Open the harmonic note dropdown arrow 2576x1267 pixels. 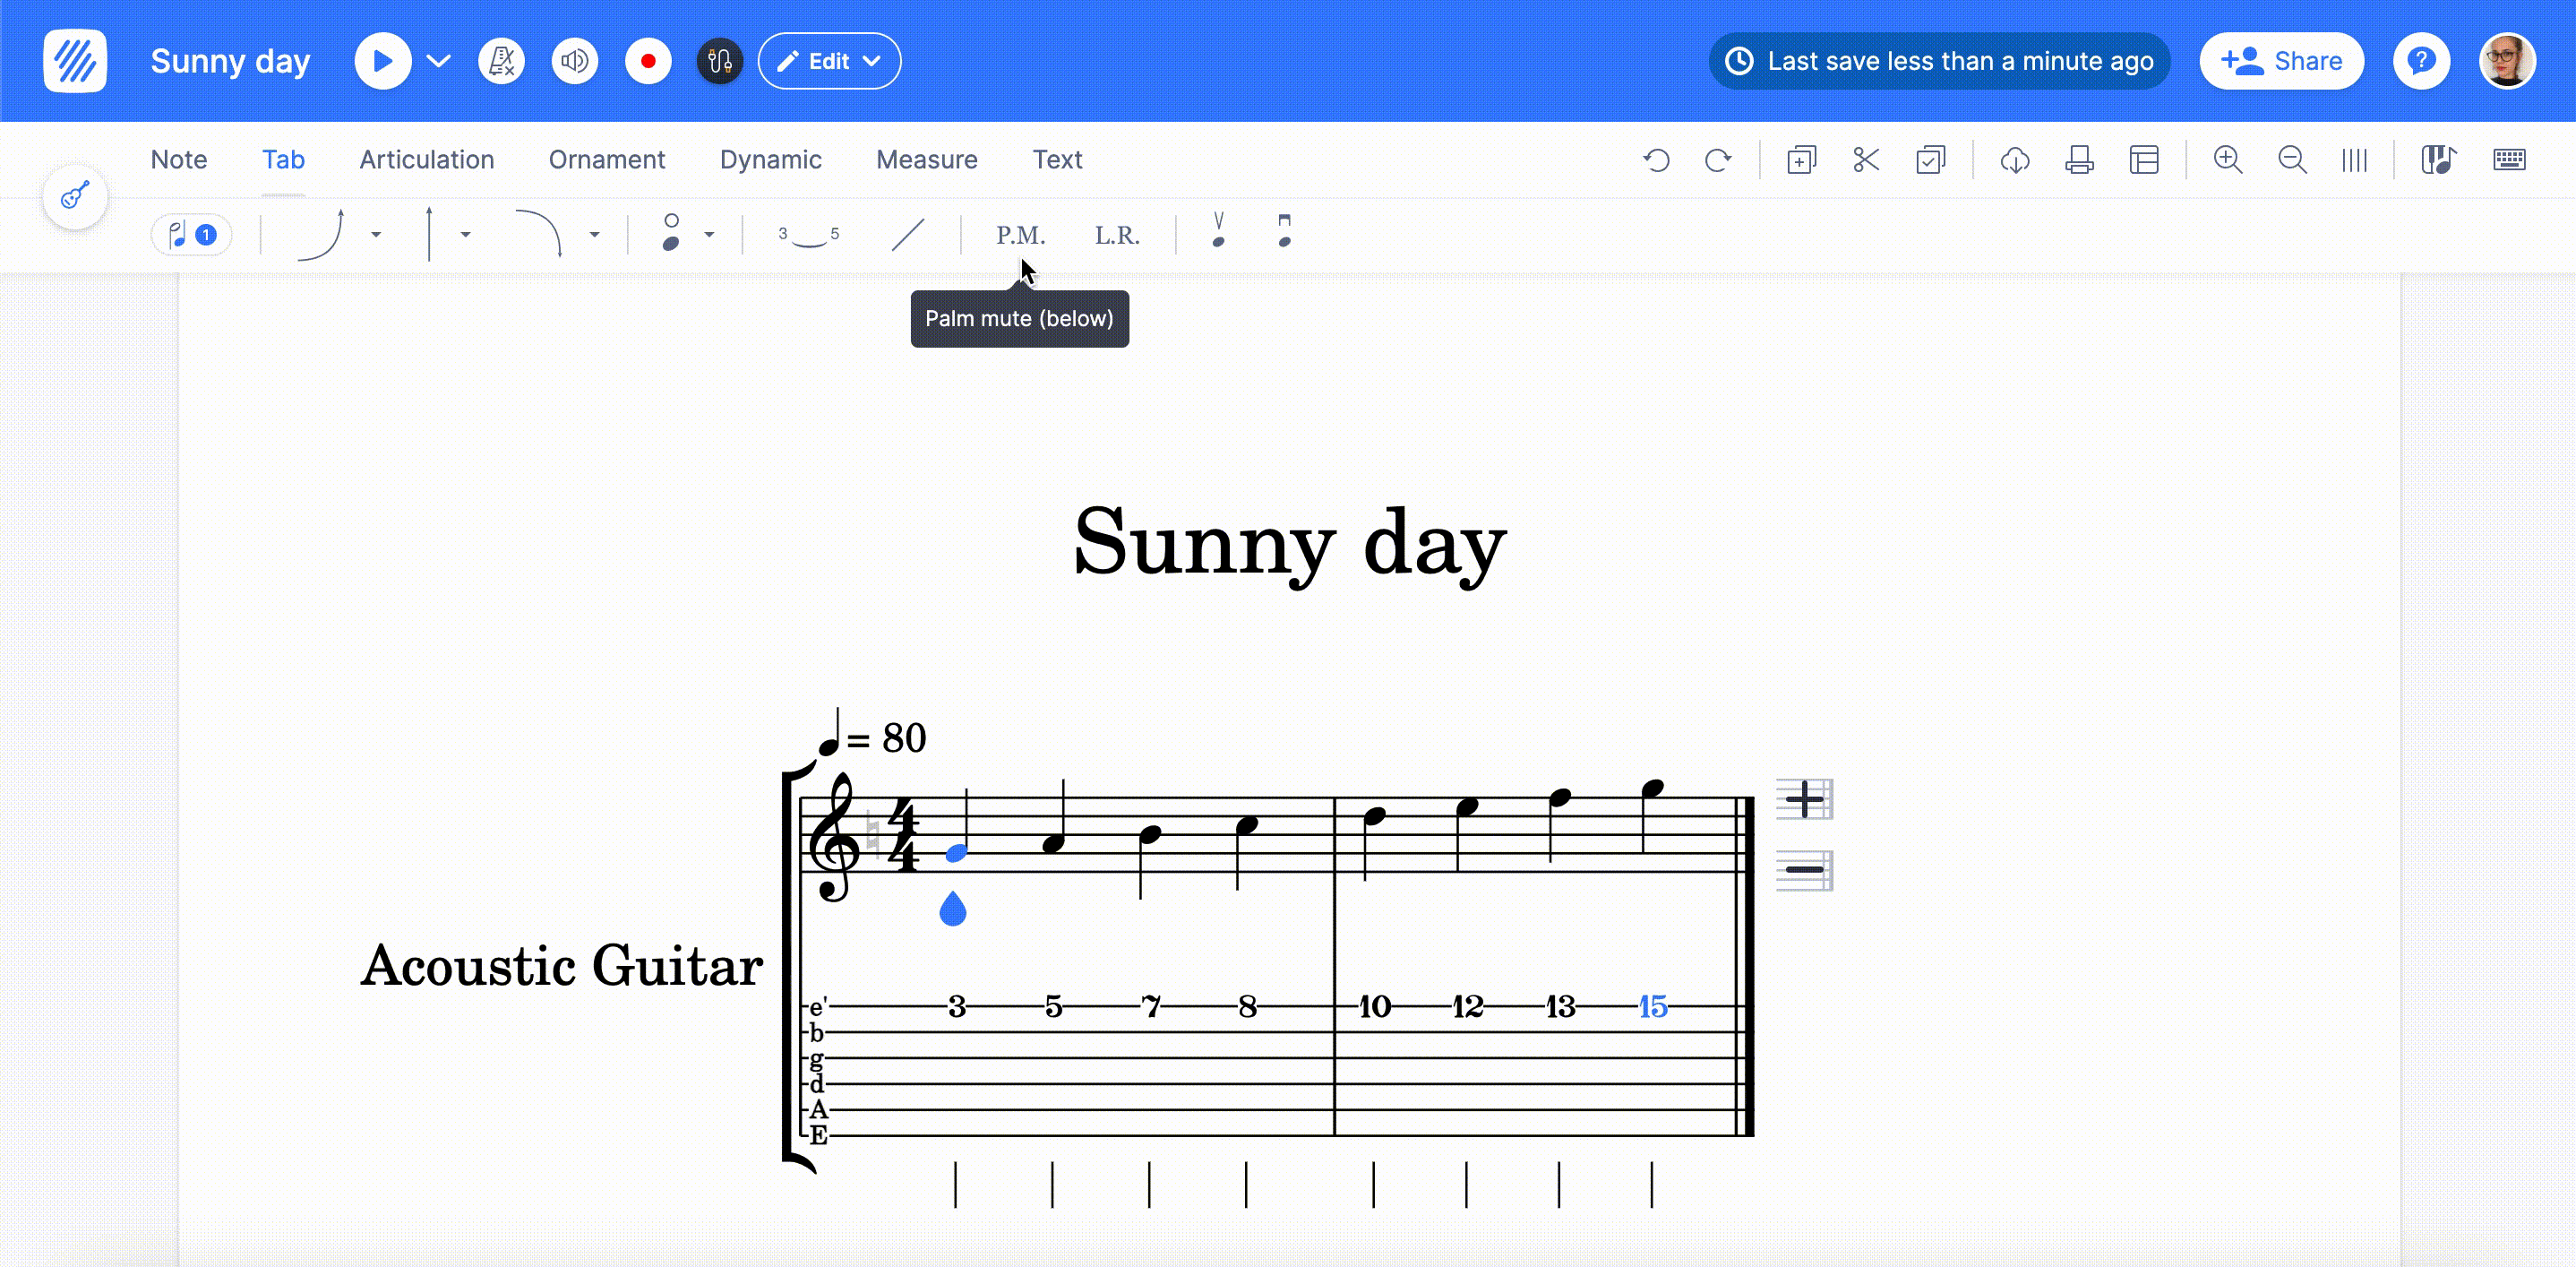(710, 234)
